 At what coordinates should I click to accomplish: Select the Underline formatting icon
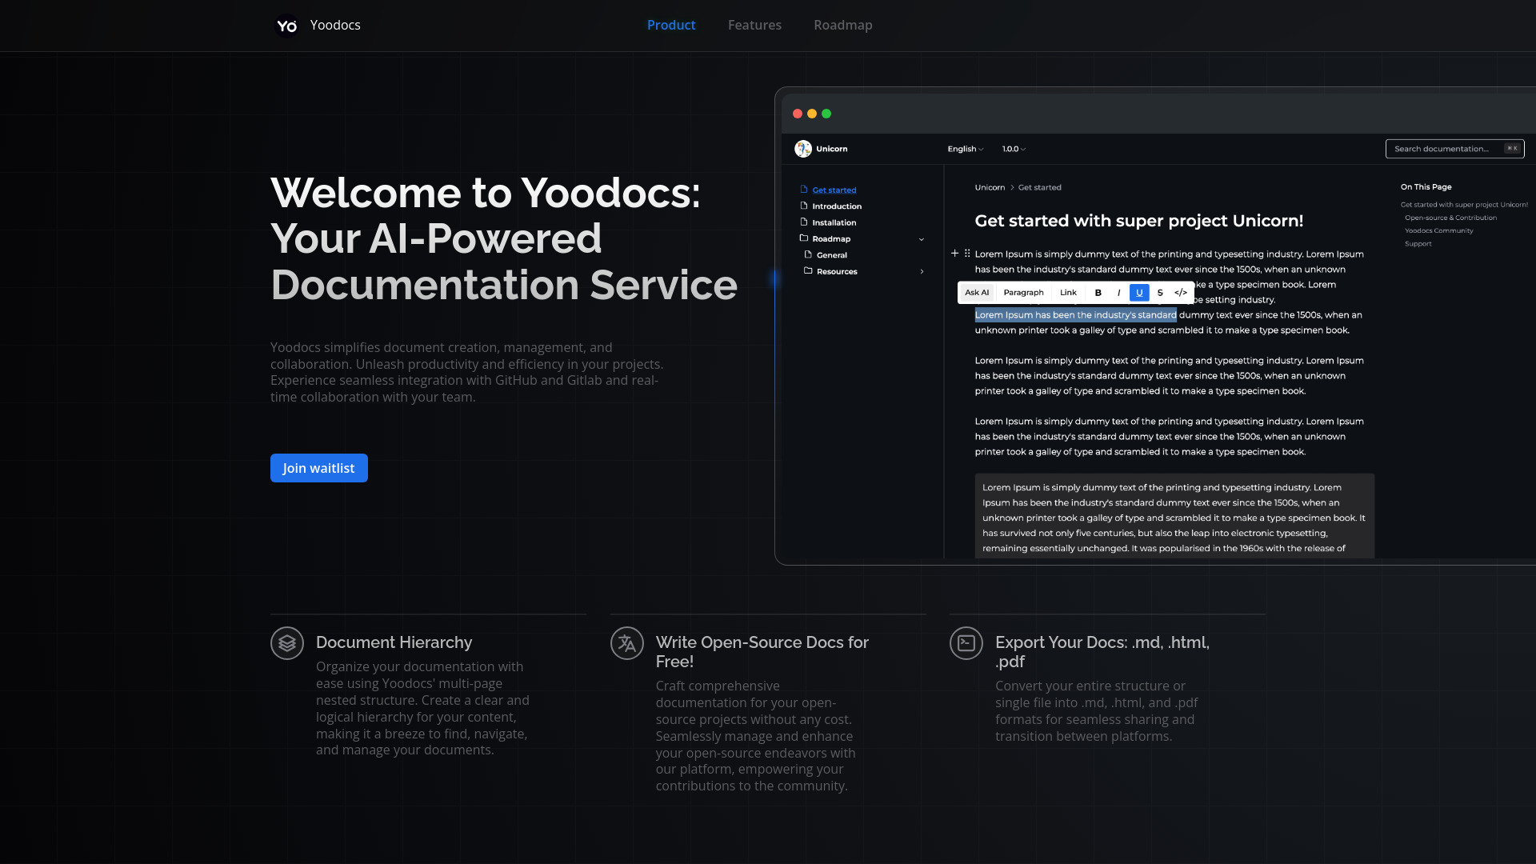tap(1139, 292)
